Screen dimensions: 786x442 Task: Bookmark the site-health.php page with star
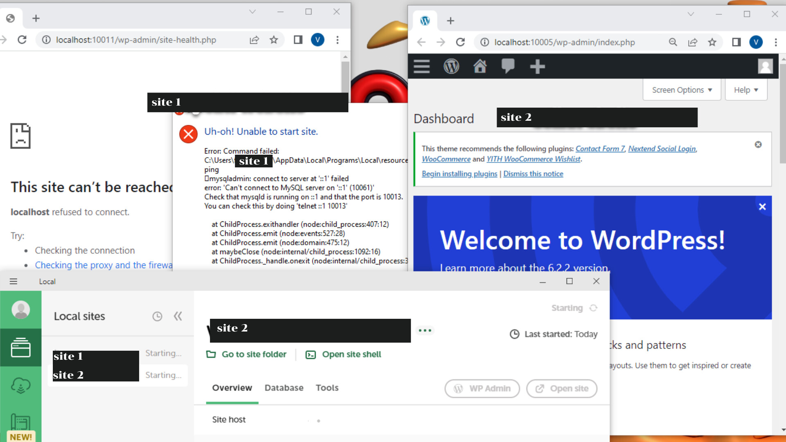[x=274, y=40]
